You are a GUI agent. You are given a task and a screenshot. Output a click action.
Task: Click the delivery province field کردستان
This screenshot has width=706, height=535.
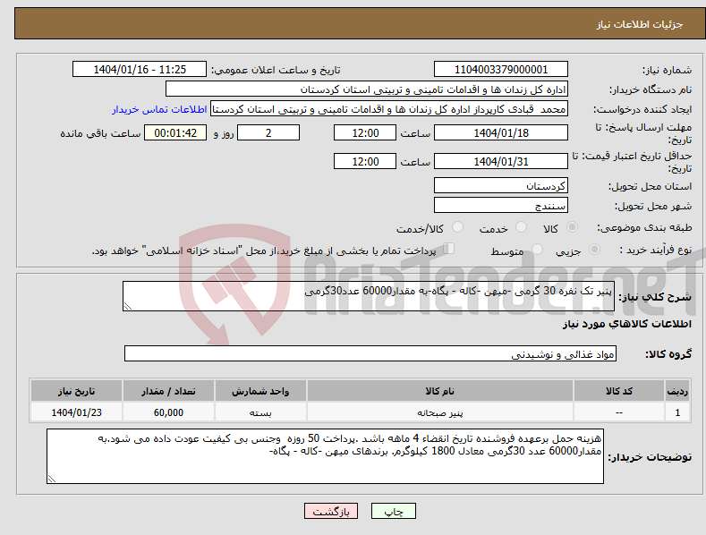[501, 185]
